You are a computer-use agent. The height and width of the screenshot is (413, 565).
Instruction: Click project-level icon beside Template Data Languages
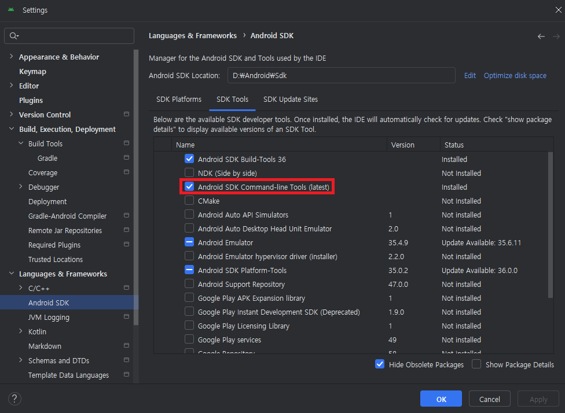126,374
